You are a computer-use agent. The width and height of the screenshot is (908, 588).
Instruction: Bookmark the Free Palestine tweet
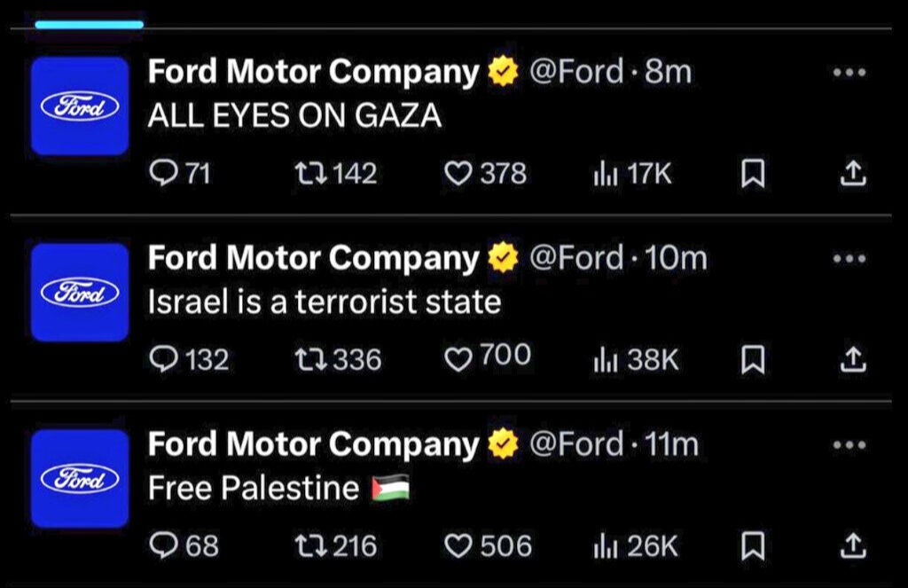click(x=753, y=546)
